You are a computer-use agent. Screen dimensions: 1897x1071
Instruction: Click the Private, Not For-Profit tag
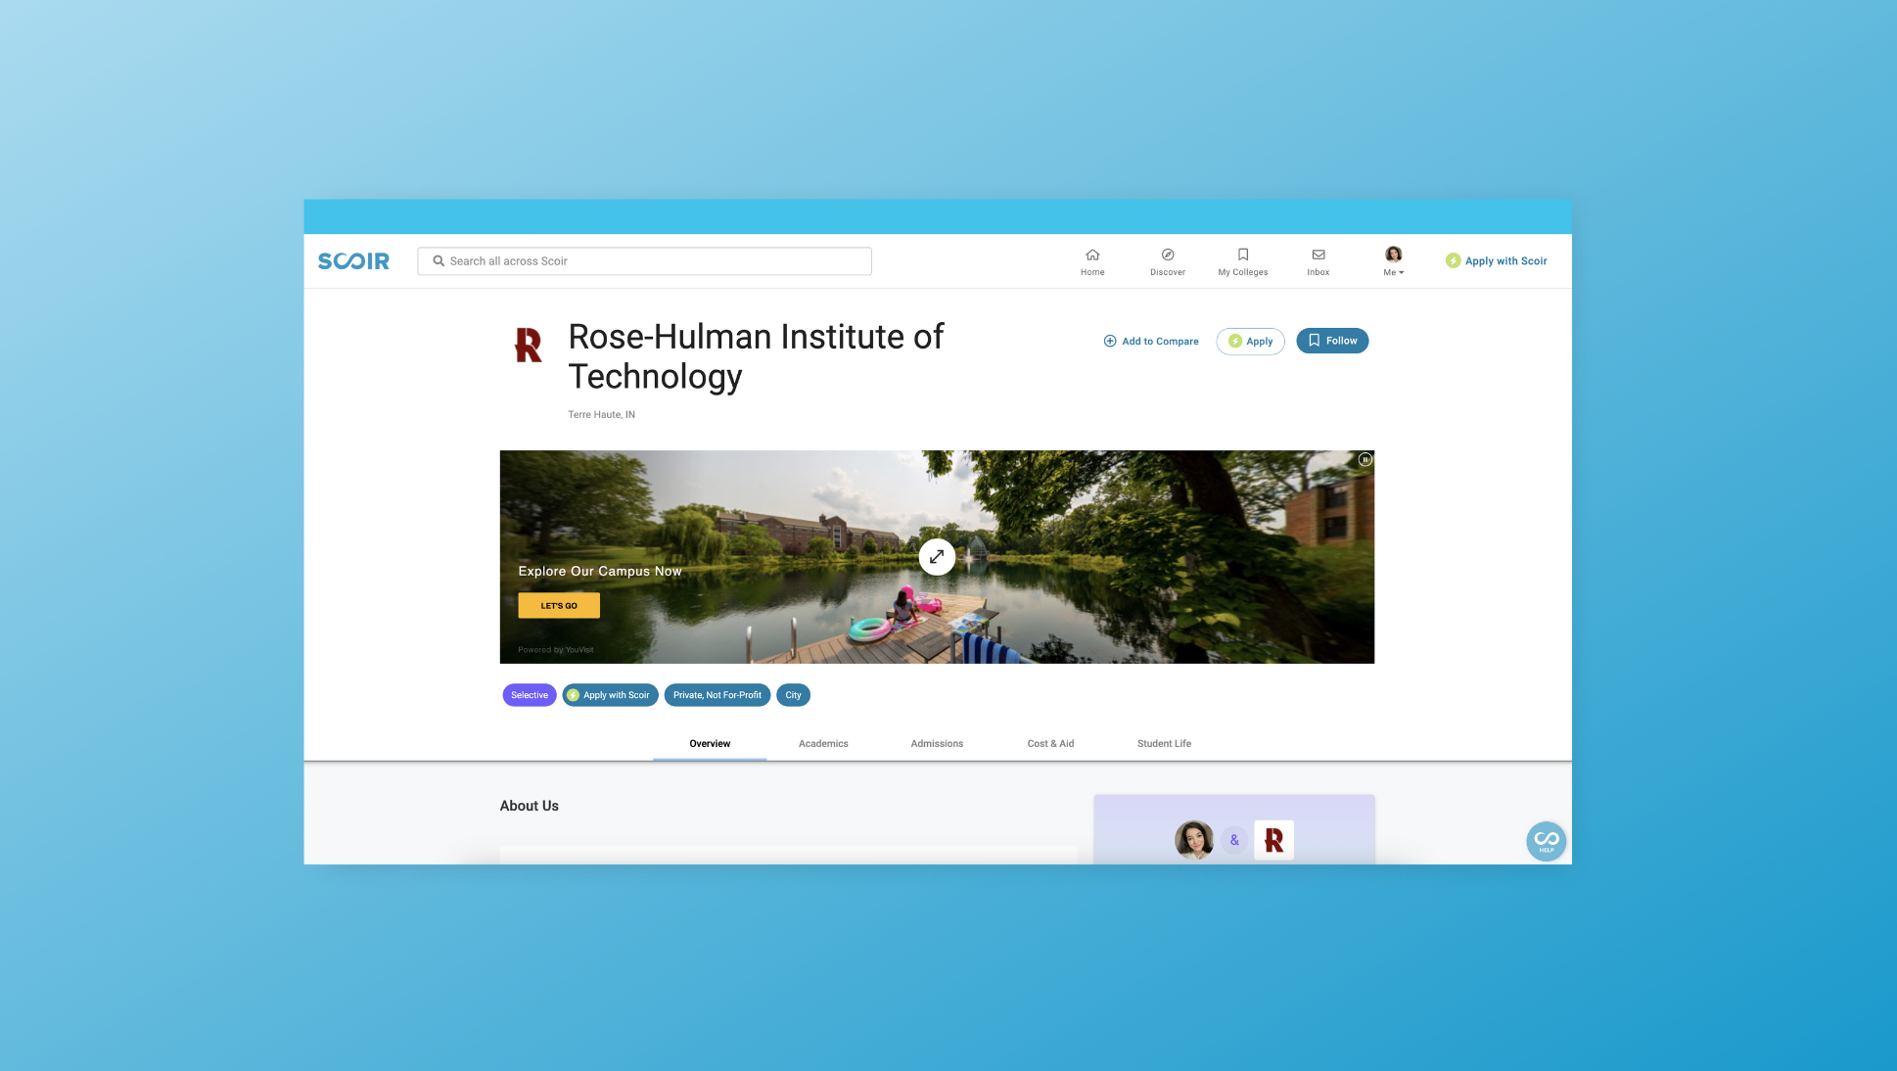[717, 695]
